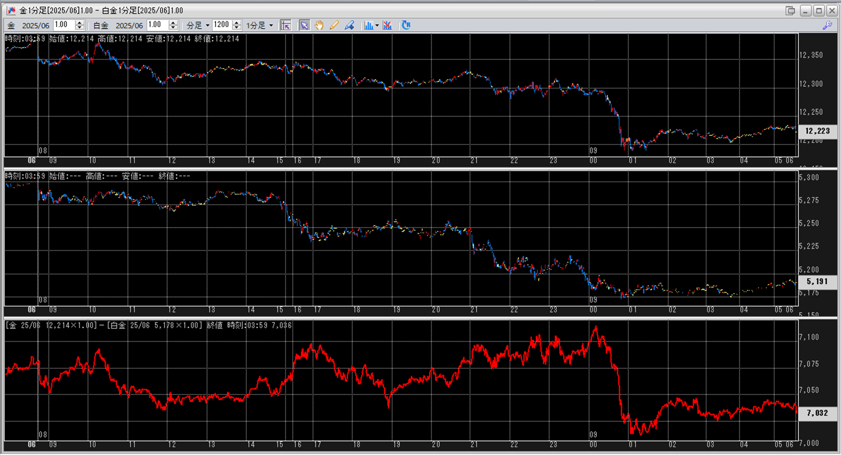Screen dimensions: 841x455
Task: Toggle the crosshair data cursor icon
Action: [285, 26]
